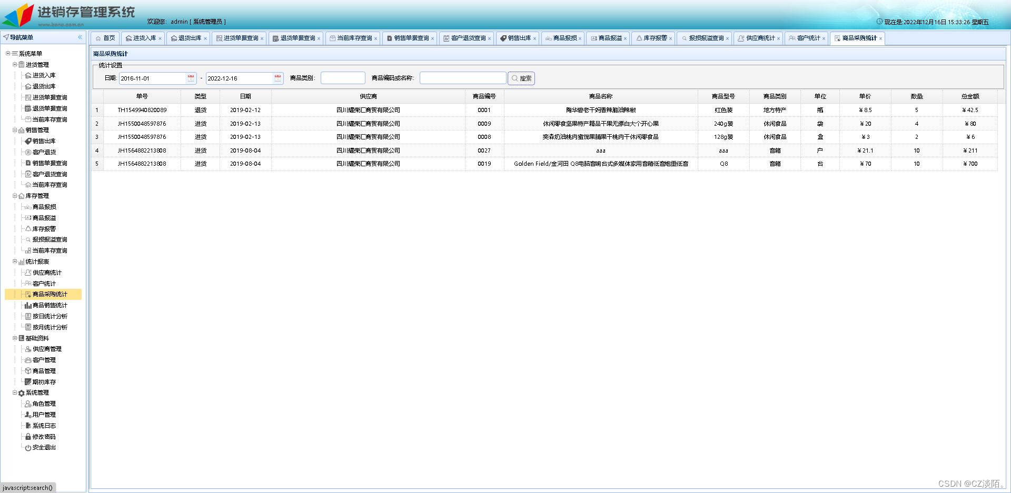
Task: Open calendar picker for end date
Action: tap(277, 78)
